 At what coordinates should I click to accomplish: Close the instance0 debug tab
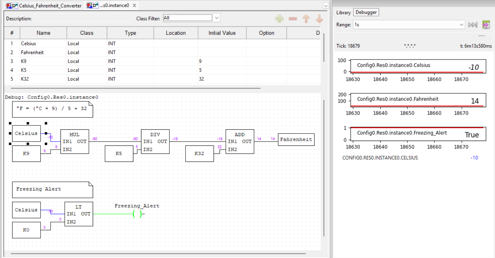[x=134, y=5]
